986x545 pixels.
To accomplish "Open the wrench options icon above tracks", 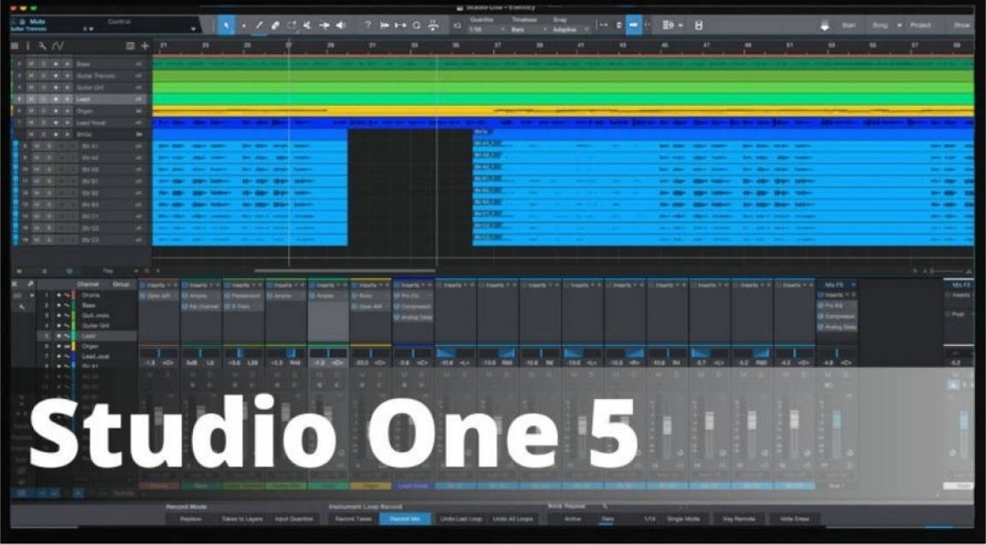I will 42,46.
